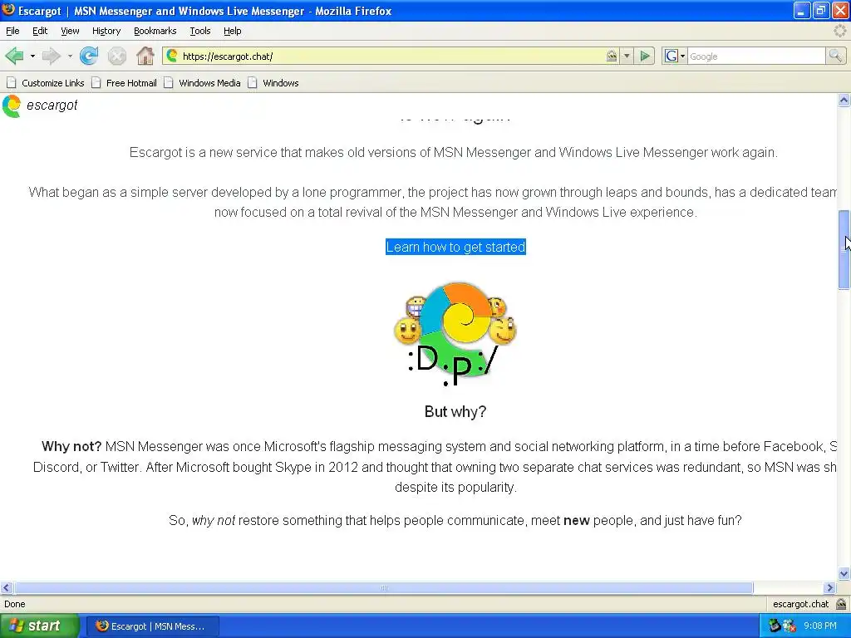
Task: Click the horizontal scrollbar thumb
Action: (384, 587)
